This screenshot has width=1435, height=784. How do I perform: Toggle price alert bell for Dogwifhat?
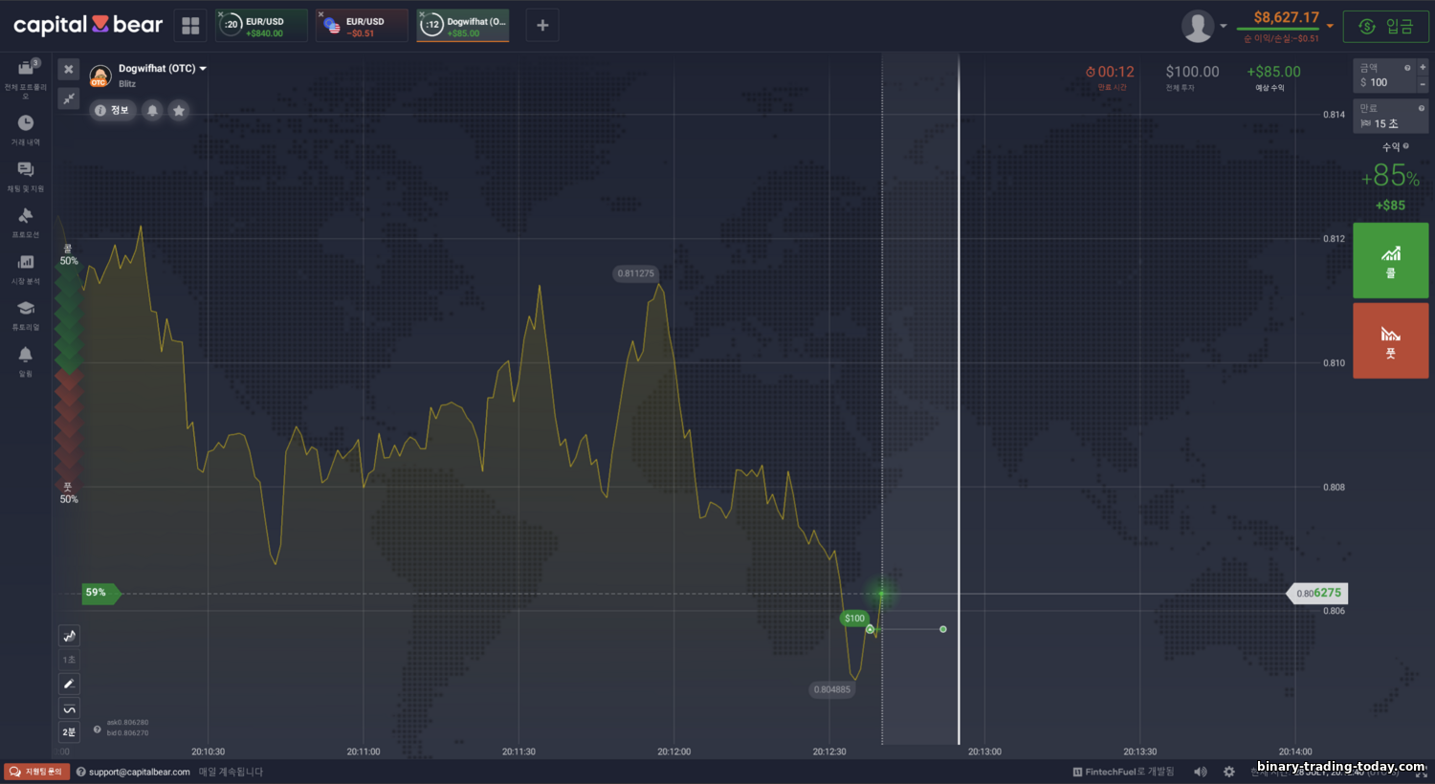(x=152, y=111)
